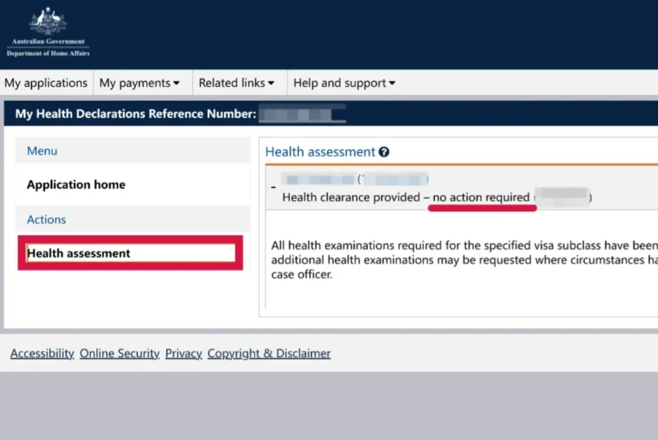Open Copyright & Disclaimer footer link
Screen dimensions: 658x440
click(269, 354)
